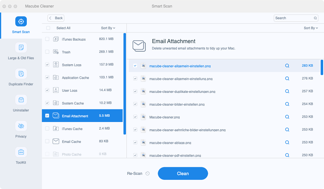The height and width of the screenshot is (189, 324).
Task: Click the 283 KB file size value
Action: (307, 65)
